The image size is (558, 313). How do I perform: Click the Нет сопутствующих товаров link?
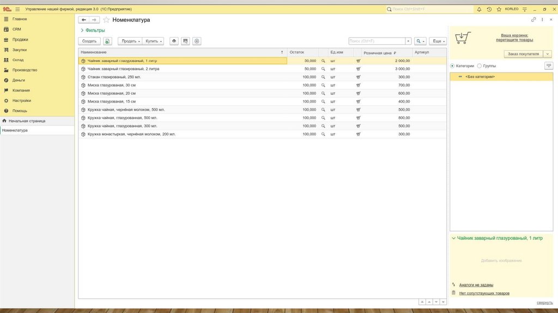(x=484, y=293)
